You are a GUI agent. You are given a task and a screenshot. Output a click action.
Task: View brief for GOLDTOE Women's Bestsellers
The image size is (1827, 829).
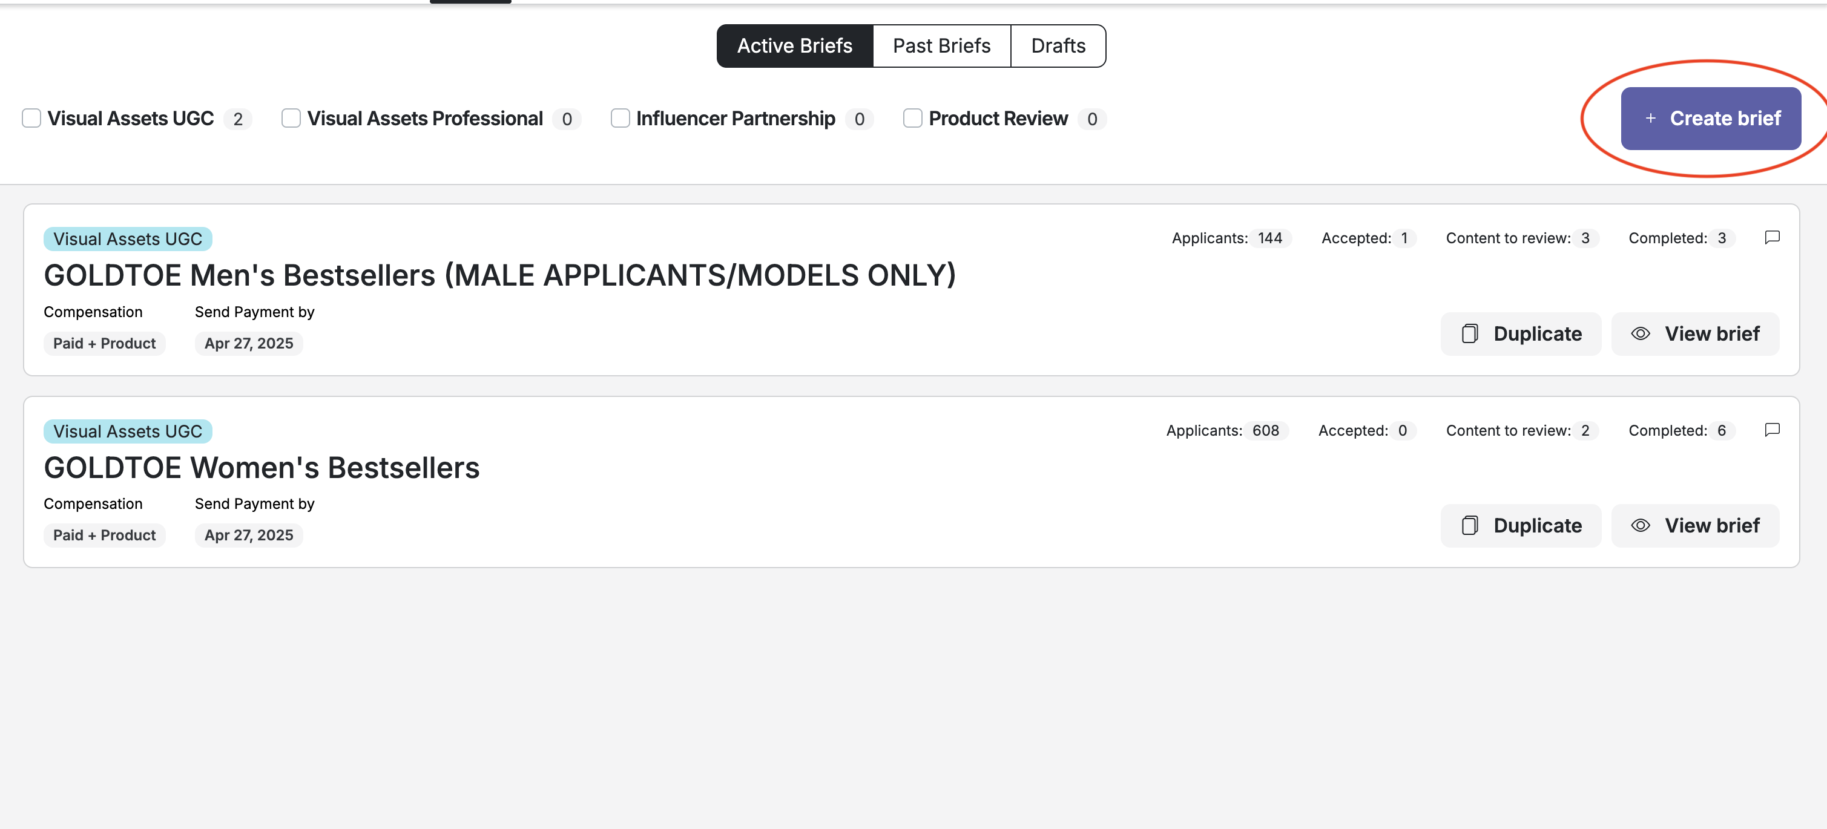(x=1695, y=525)
